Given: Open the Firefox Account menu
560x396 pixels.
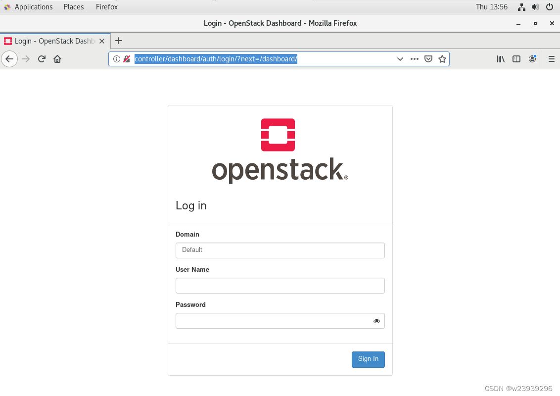Looking at the screenshot, I should tap(532, 58).
